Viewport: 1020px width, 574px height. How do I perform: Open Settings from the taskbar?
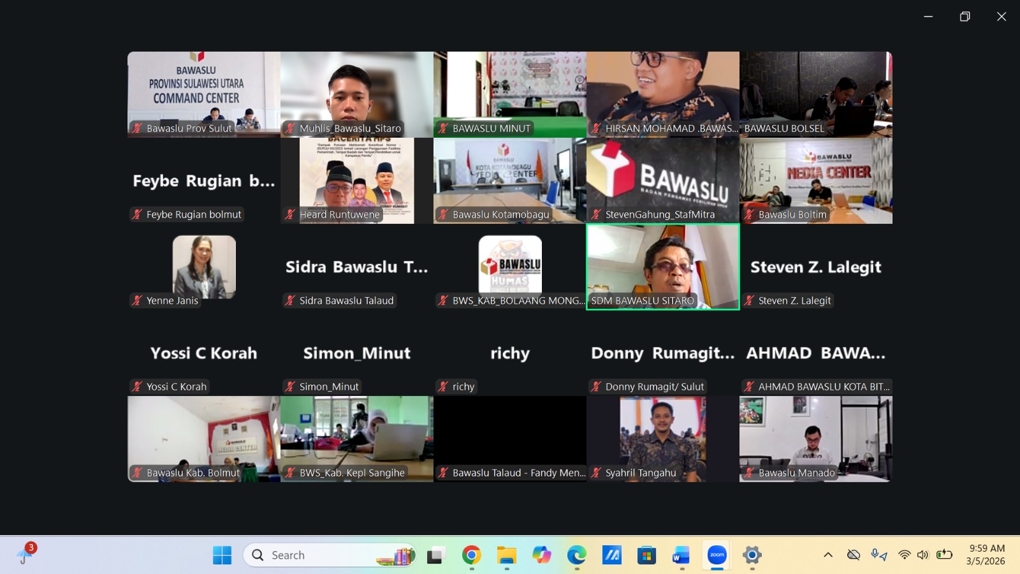point(752,556)
